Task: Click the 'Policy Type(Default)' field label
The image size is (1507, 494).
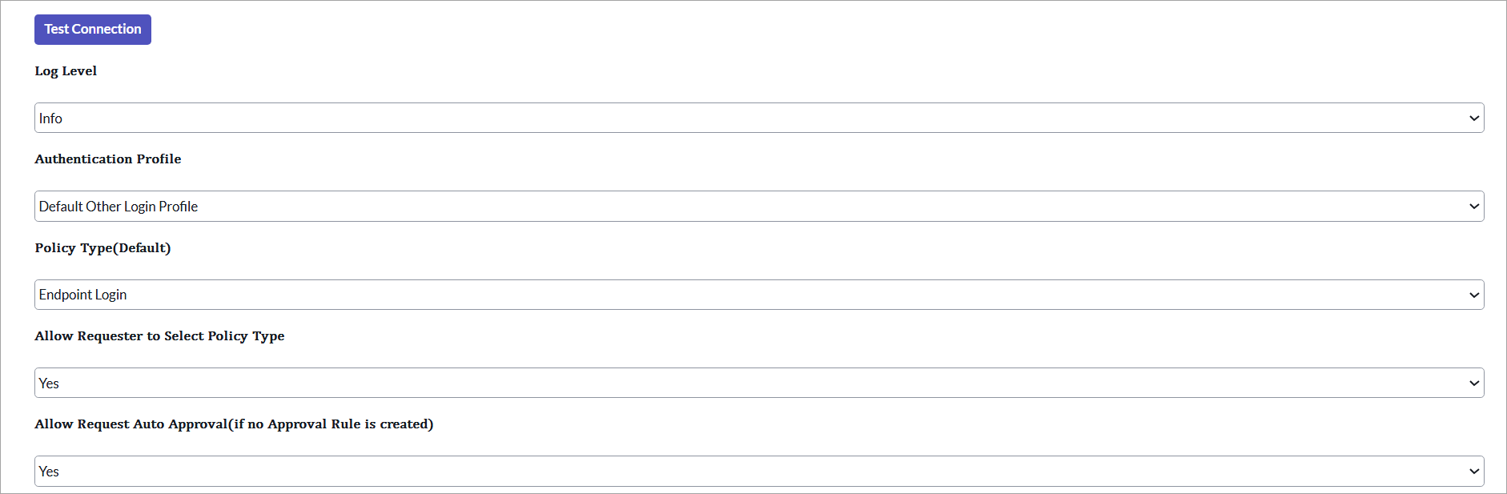Action: (x=102, y=248)
